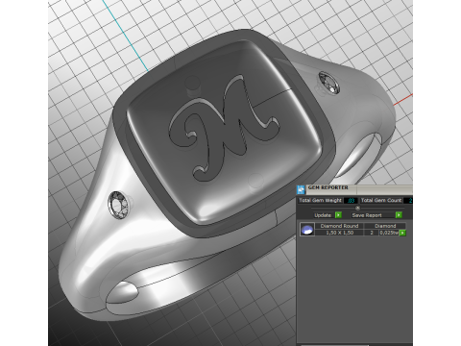Viewport: 461px width, 346px height.
Task: Click the green arrow next to Update
Action: click(x=338, y=215)
